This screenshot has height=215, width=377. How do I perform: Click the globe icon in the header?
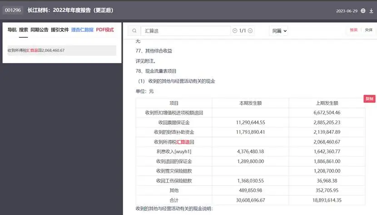[363, 11]
